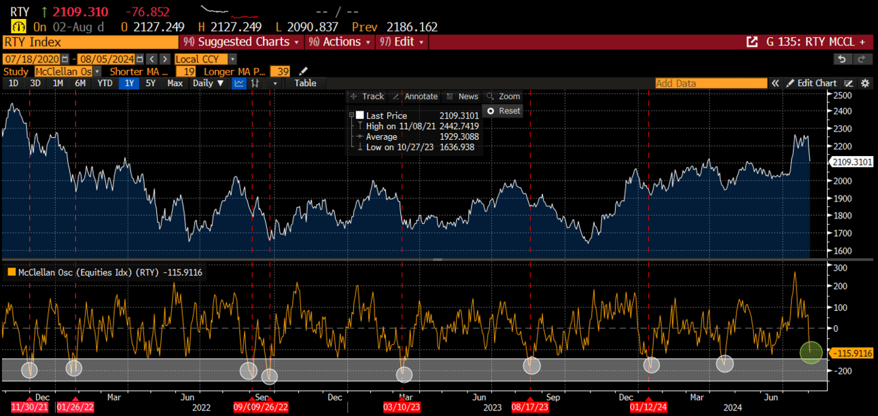Open the start date calendar picker
Screen dimensions: 878x416
(65, 59)
